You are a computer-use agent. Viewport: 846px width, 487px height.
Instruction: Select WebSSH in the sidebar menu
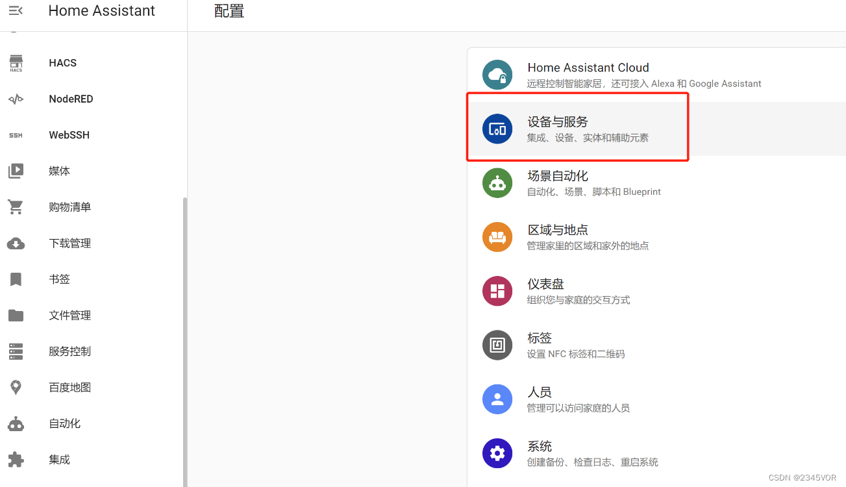69,135
